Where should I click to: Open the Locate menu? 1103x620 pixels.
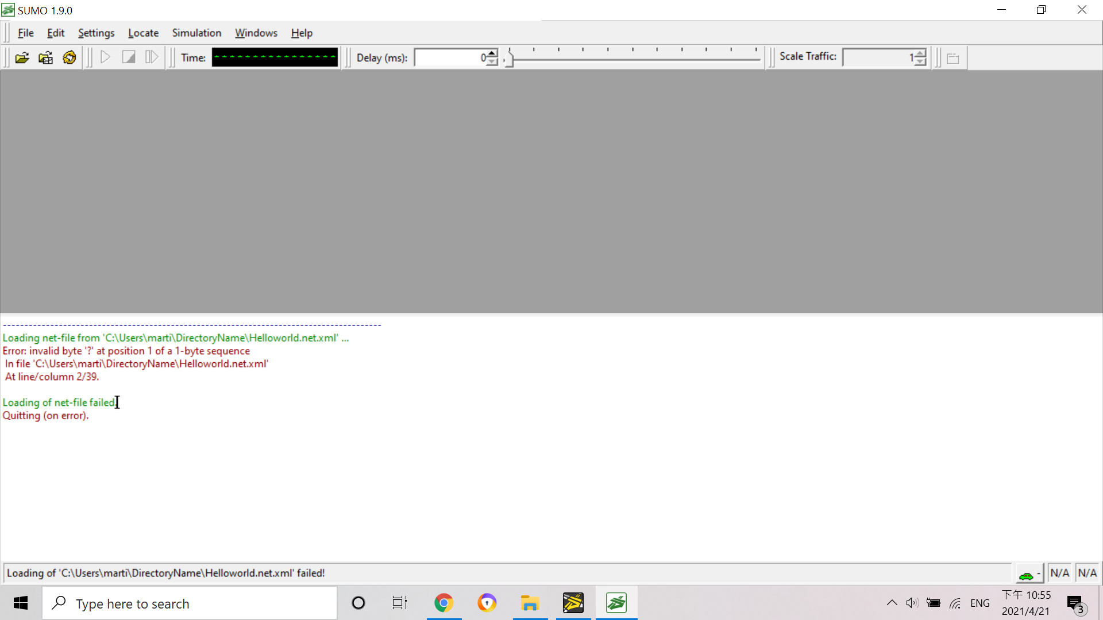tap(143, 33)
